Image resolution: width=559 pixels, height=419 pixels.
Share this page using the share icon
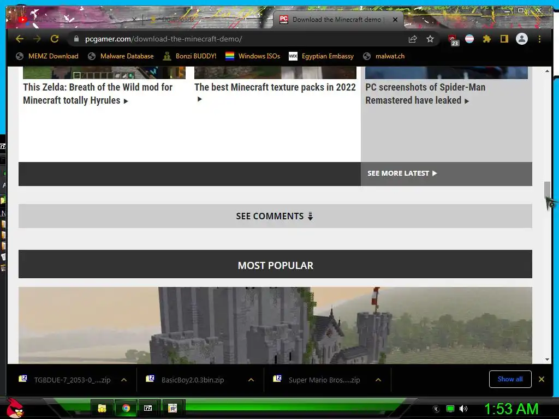(413, 39)
